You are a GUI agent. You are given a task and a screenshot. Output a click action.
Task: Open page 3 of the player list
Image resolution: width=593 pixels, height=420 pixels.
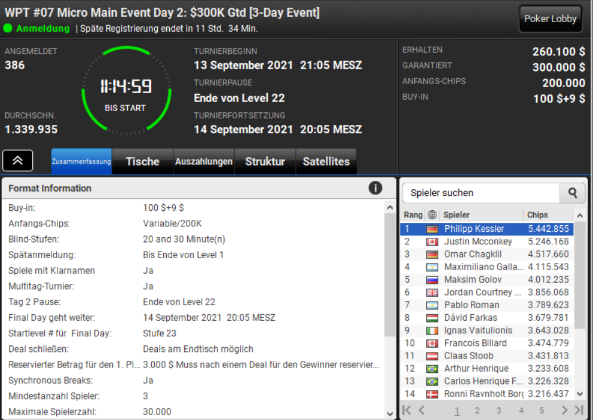[x=499, y=410]
